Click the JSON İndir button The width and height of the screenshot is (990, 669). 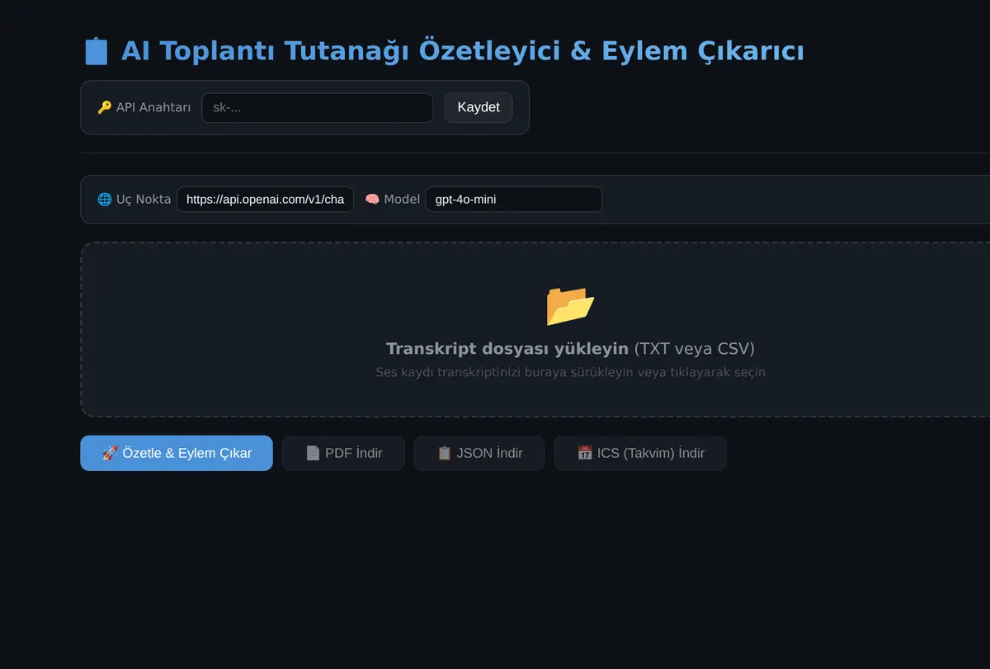tap(479, 453)
